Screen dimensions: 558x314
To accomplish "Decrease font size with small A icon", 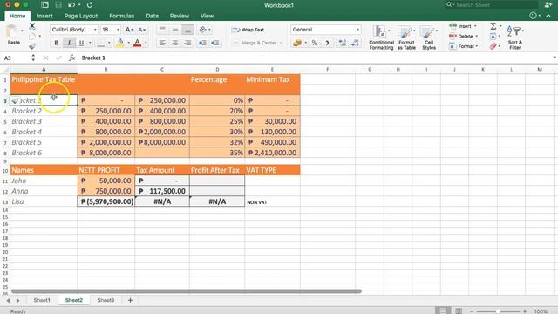I will [x=141, y=30].
